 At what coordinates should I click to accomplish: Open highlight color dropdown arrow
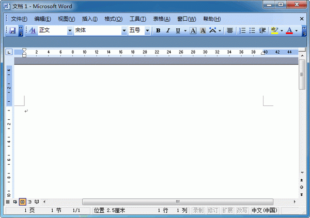pos(282,30)
